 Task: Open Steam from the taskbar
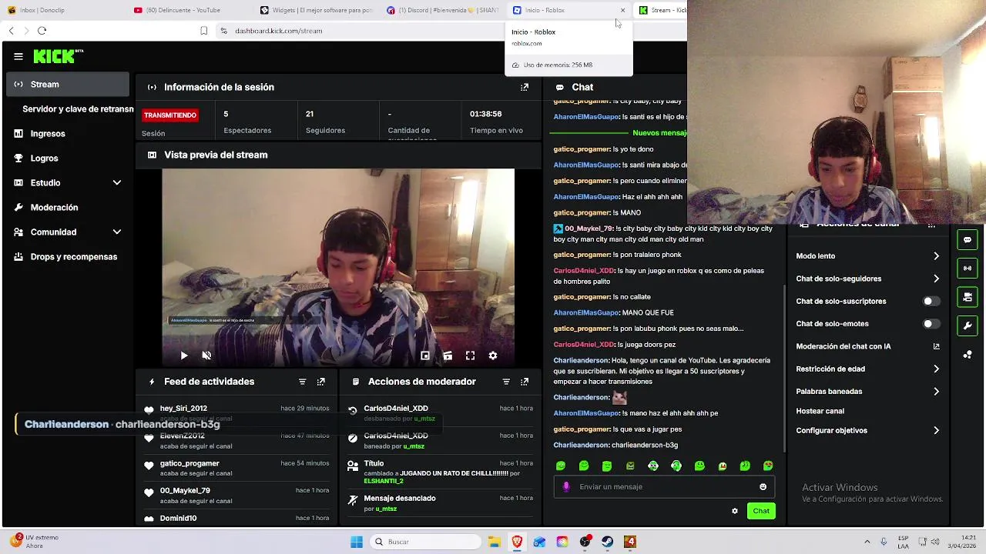click(608, 542)
